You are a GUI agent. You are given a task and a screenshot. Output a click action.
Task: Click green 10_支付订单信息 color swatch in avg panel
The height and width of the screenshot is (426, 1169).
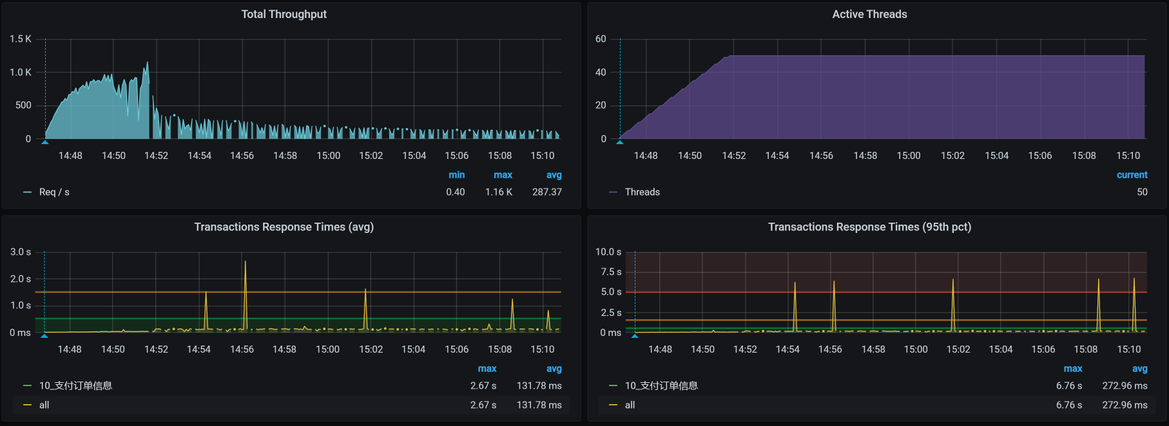pos(27,385)
